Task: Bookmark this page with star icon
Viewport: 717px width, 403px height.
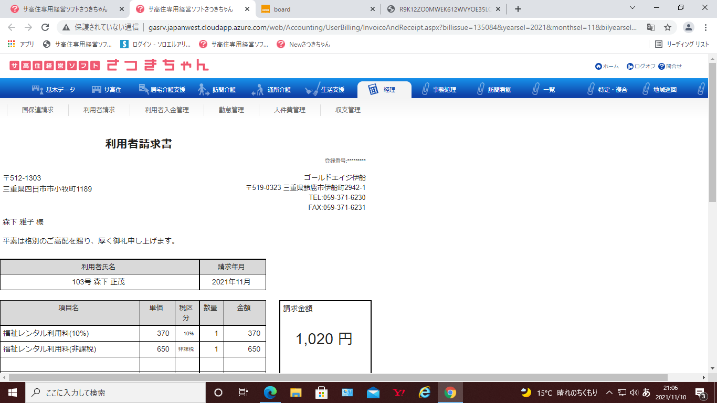Action: [x=668, y=27]
